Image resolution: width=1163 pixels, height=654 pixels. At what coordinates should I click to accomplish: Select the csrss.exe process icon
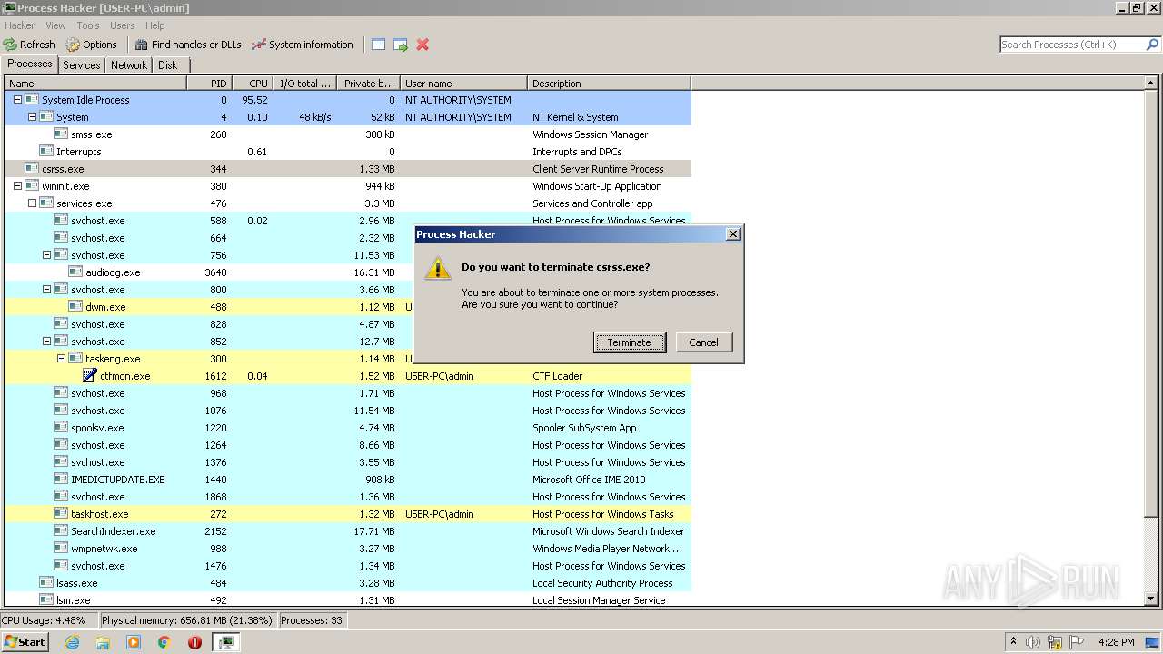[x=32, y=169]
